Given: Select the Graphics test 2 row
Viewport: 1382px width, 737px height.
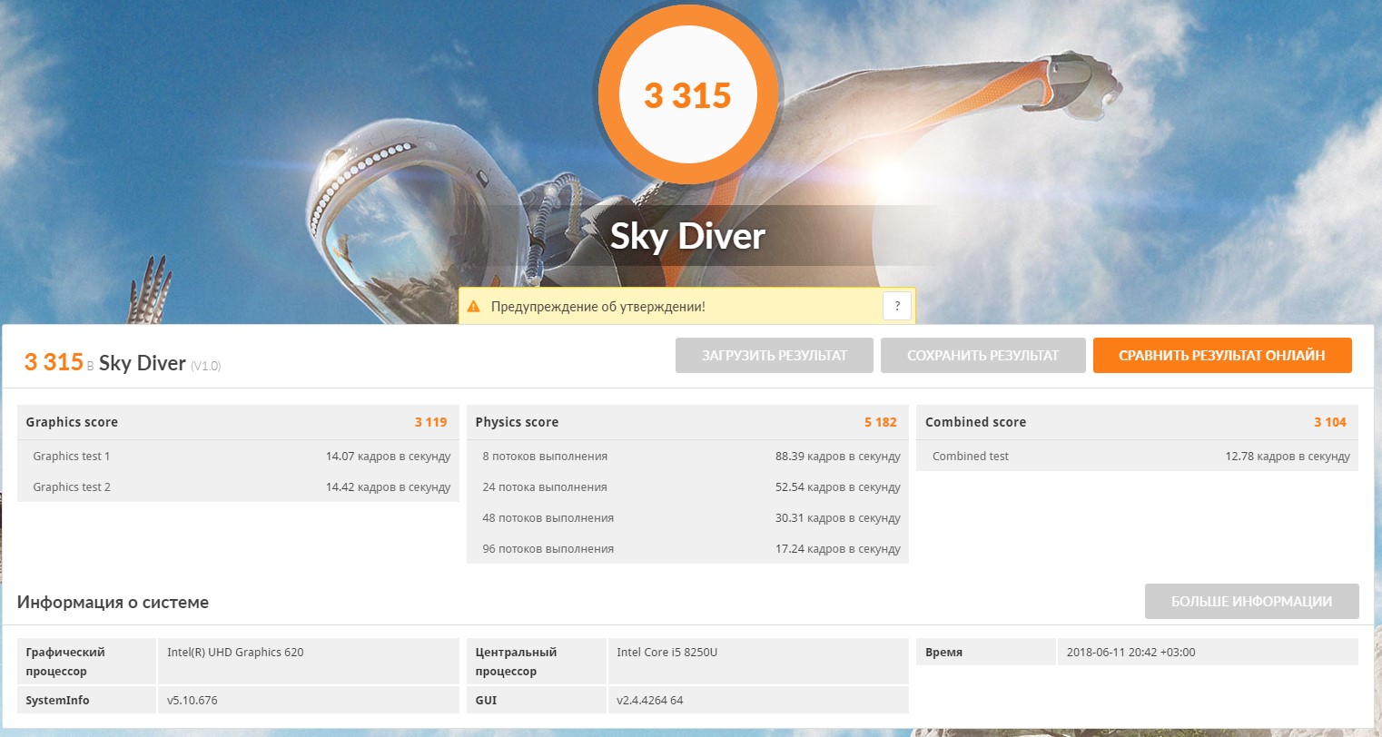Looking at the screenshot, I should [238, 486].
